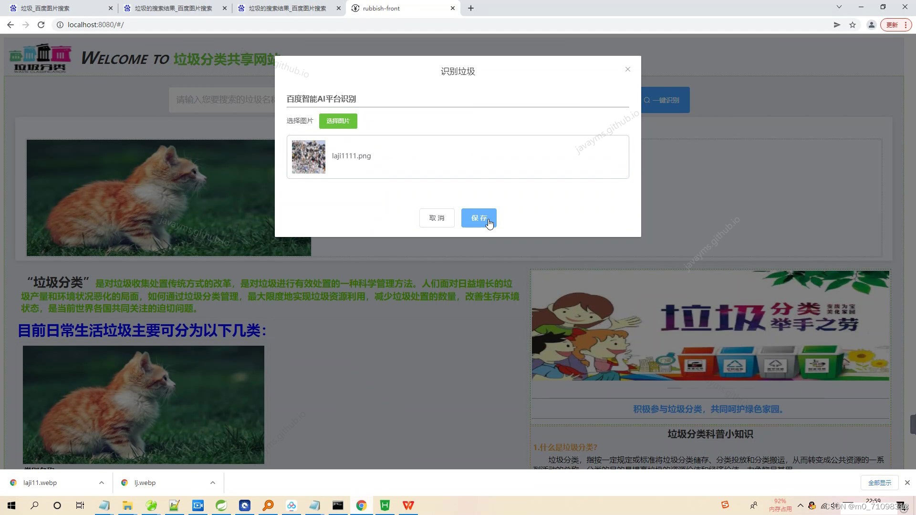Open the browser profile avatar icon
Screen dimensions: 916x515
coord(871,25)
